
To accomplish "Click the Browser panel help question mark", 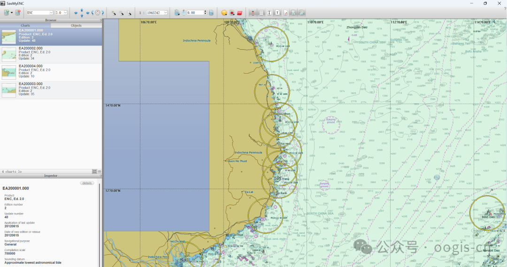I will (x=100, y=20).
